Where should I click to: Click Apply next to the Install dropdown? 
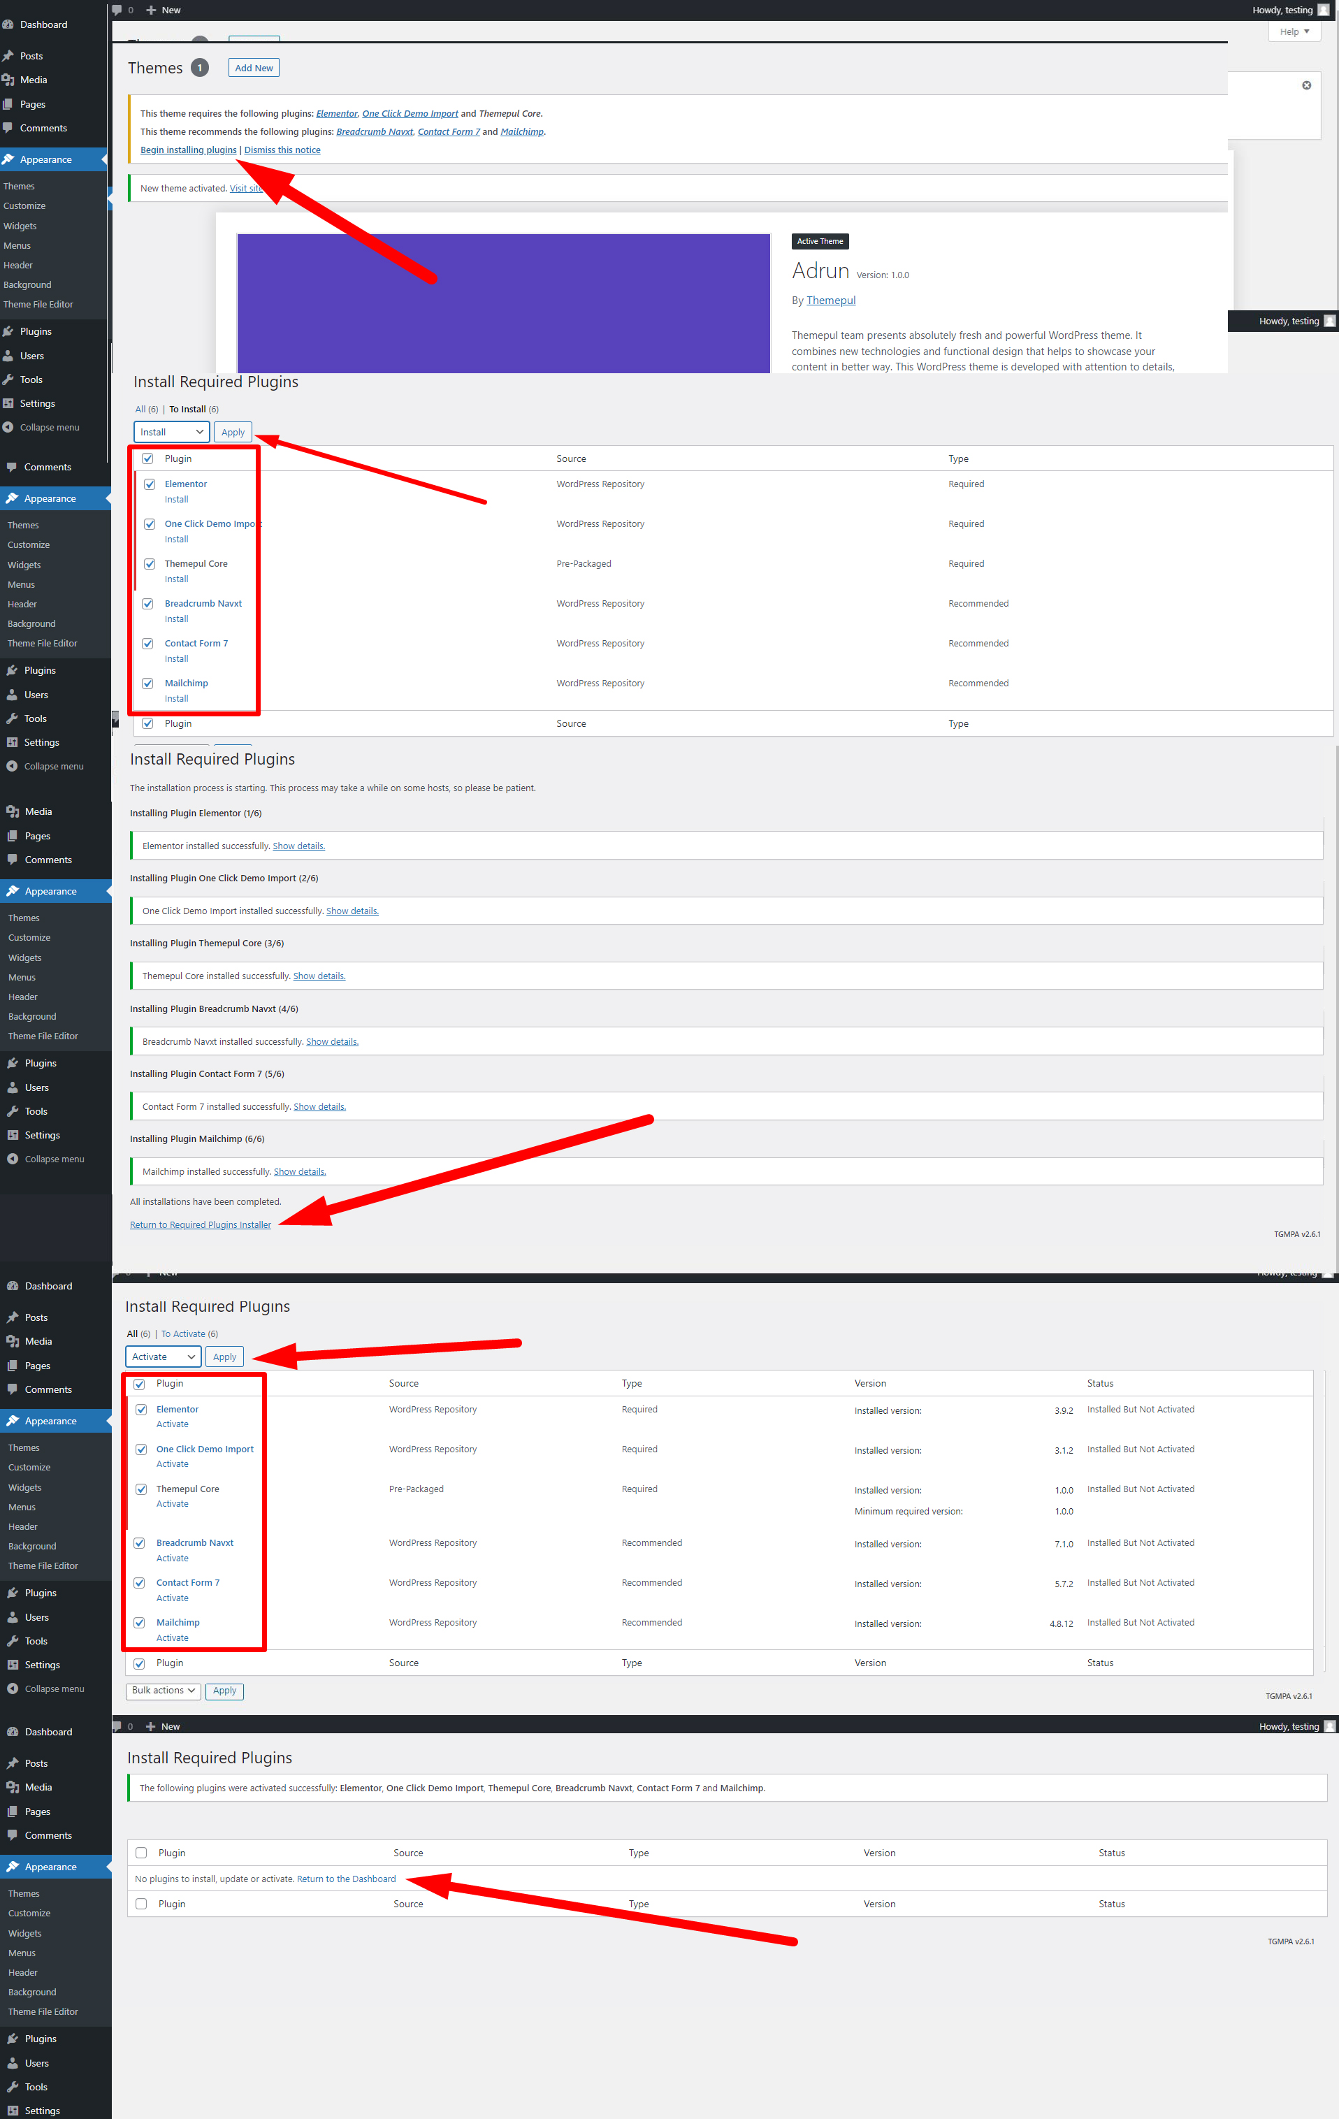click(x=233, y=432)
